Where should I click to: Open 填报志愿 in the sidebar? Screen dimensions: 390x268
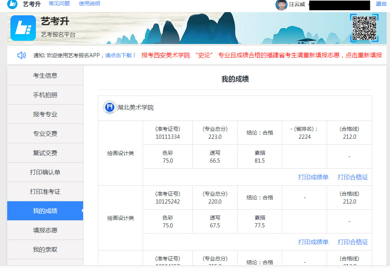coord(45,230)
